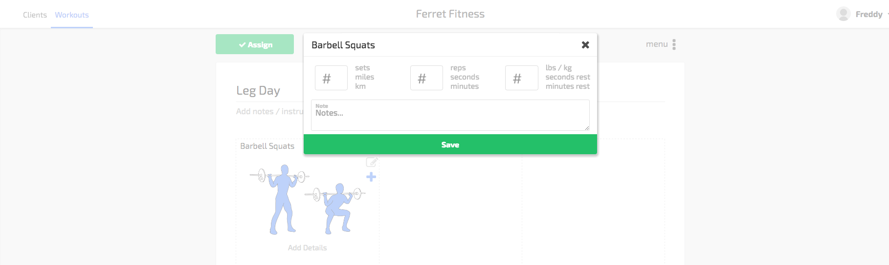Click the Barbell Squats exercise illustration
Screen dimensions: 889x265
point(308,199)
